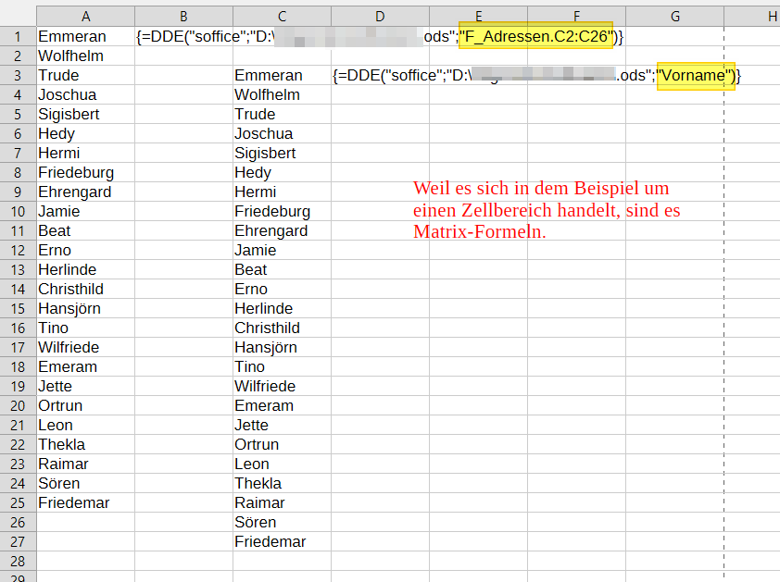
Task: Select row 1 via its row header
Action: pyautogui.click(x=18, y=37)
